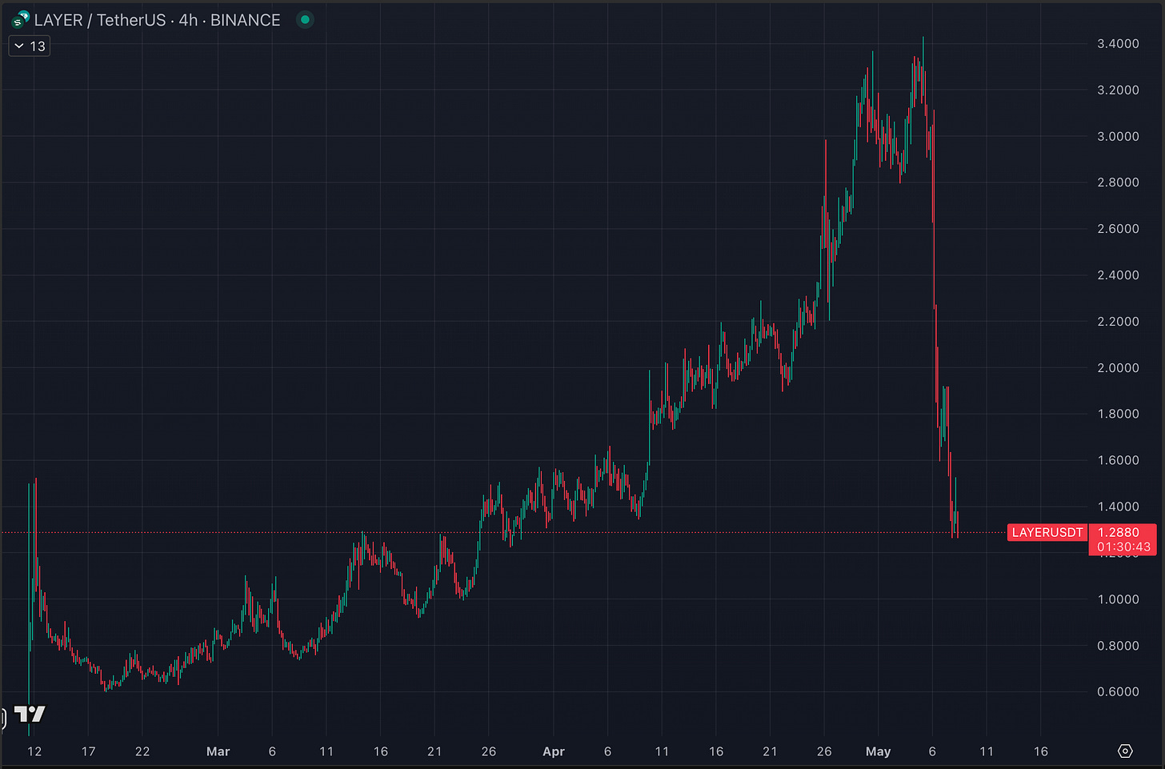Click 2.2000 on the price axis

(x=1118, y=322)
